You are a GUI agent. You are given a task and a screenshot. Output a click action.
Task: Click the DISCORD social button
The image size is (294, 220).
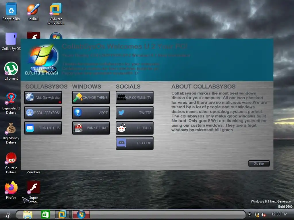click(x=135, y=143)
